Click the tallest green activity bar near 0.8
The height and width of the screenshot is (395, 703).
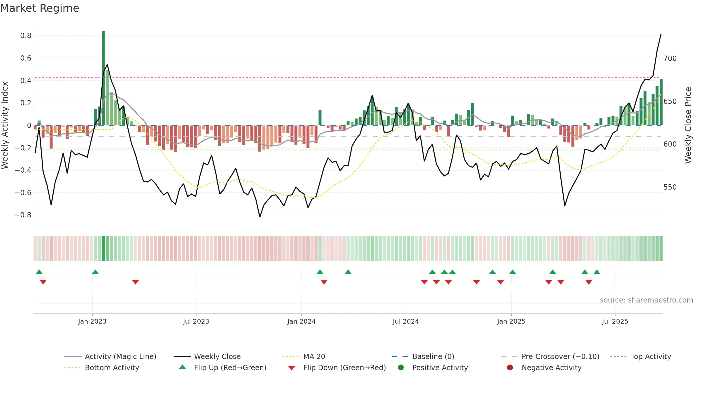(x=103, y=78)
